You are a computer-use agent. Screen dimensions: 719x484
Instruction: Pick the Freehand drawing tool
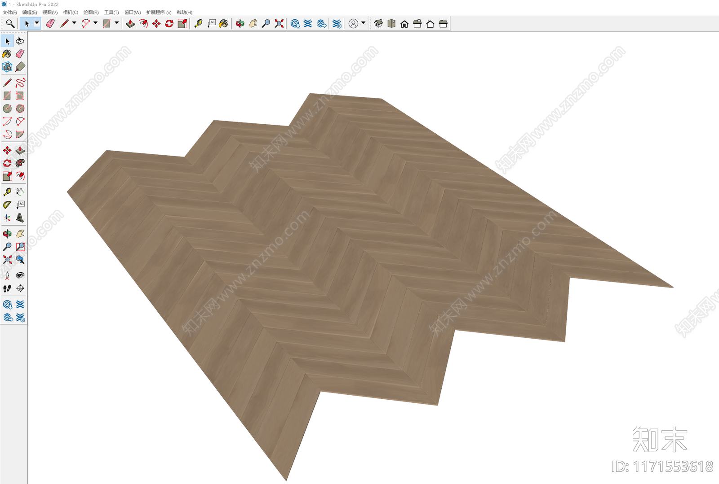[x=20, y=83]
